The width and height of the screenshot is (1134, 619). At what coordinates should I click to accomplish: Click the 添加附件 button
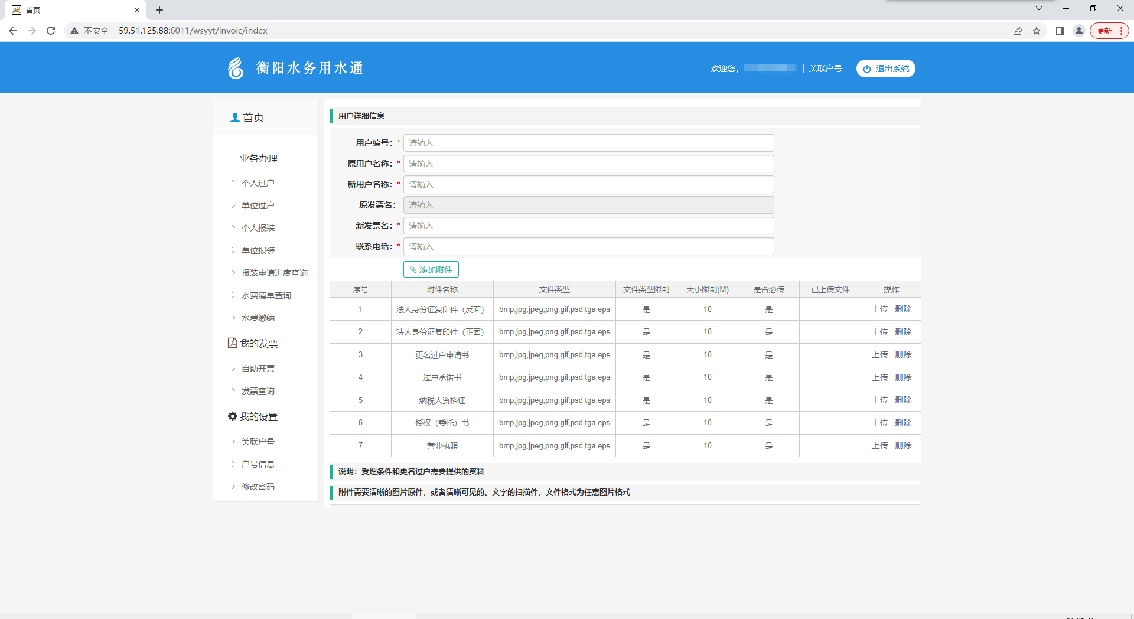[431, 269]
